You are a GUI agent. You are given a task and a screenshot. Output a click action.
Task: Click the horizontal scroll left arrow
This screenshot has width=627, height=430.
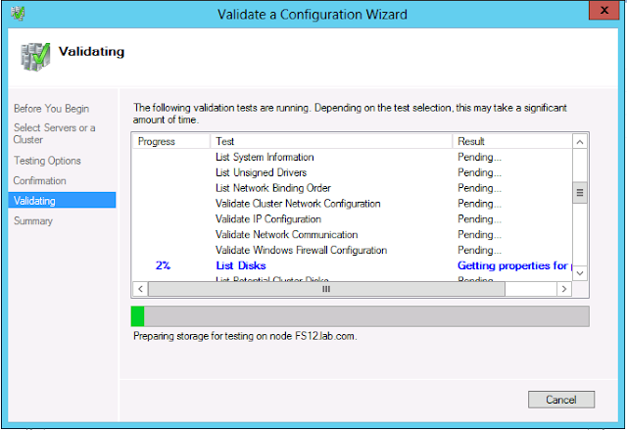coord(140,289)
